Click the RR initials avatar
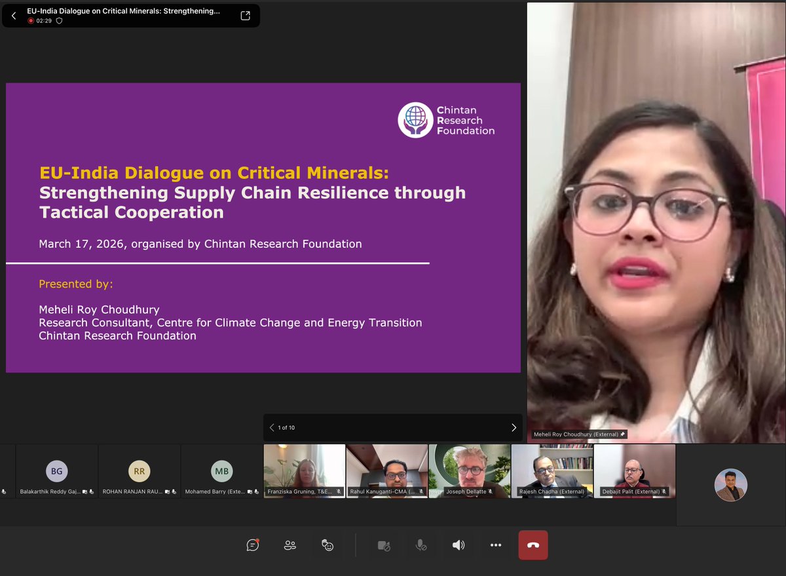The image size is (786, 576). pyautogui.click(x=140, y=470)
